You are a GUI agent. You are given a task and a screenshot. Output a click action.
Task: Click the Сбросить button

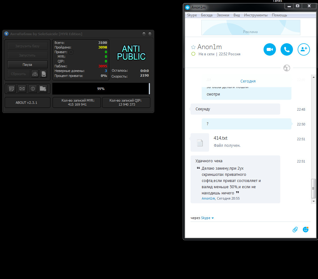pyautogui.click(x=19, y=74)
